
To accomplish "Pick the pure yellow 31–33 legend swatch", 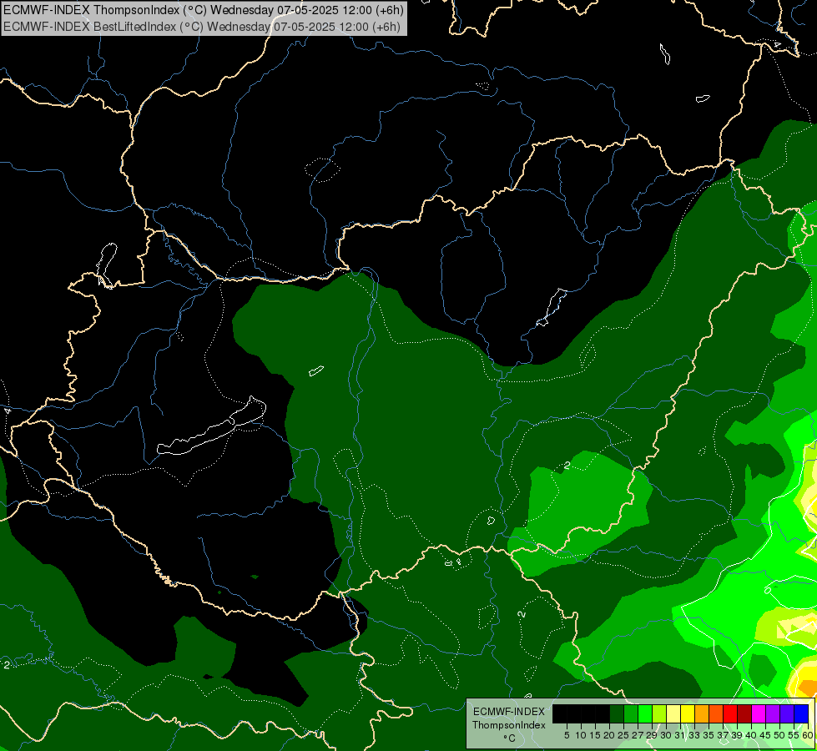I will point(688,713).
